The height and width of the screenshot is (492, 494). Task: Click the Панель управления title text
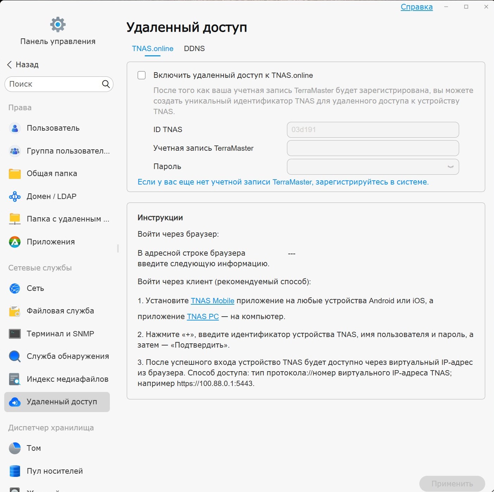point(58,42)
